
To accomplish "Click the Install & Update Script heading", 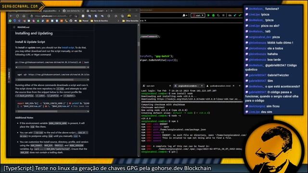I will point(30,42).
